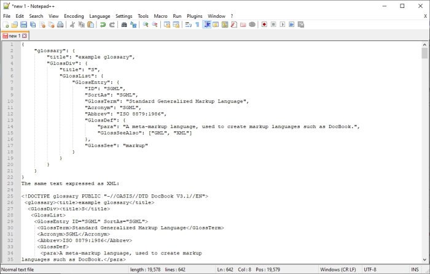This screenshot has height=274, width=430.
Task: Toggle Word wrap in the toolbar
Action: click(x=188, y=25)
